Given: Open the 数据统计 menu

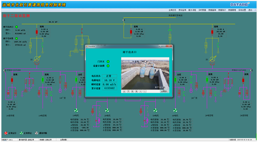Looking at the screenshot, I should (x=222, y=10).
